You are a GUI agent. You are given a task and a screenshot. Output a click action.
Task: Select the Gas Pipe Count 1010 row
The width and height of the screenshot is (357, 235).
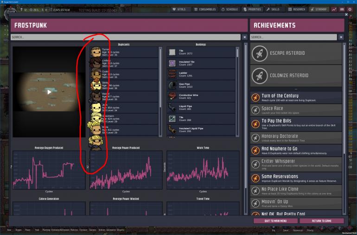tap(201, 85)
